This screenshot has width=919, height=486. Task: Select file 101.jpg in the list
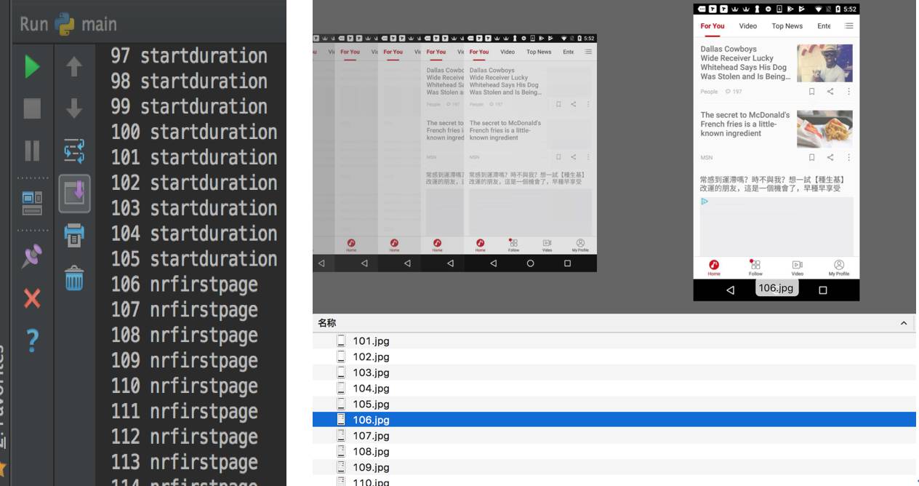click(x=614, y=340)
